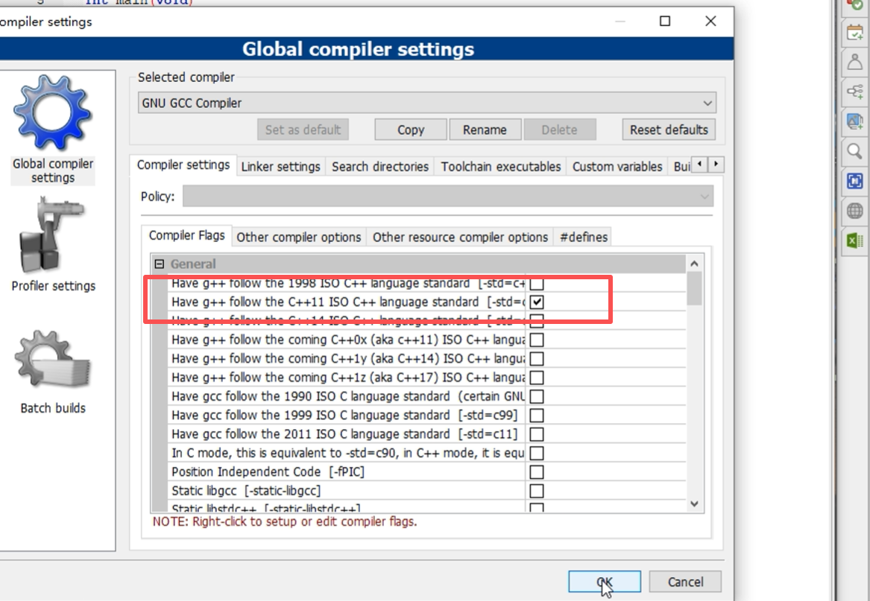The width and height of the screenshot is (870, 601).
Task: Open Batch builds icon
Action: click(x=53, y=360)
